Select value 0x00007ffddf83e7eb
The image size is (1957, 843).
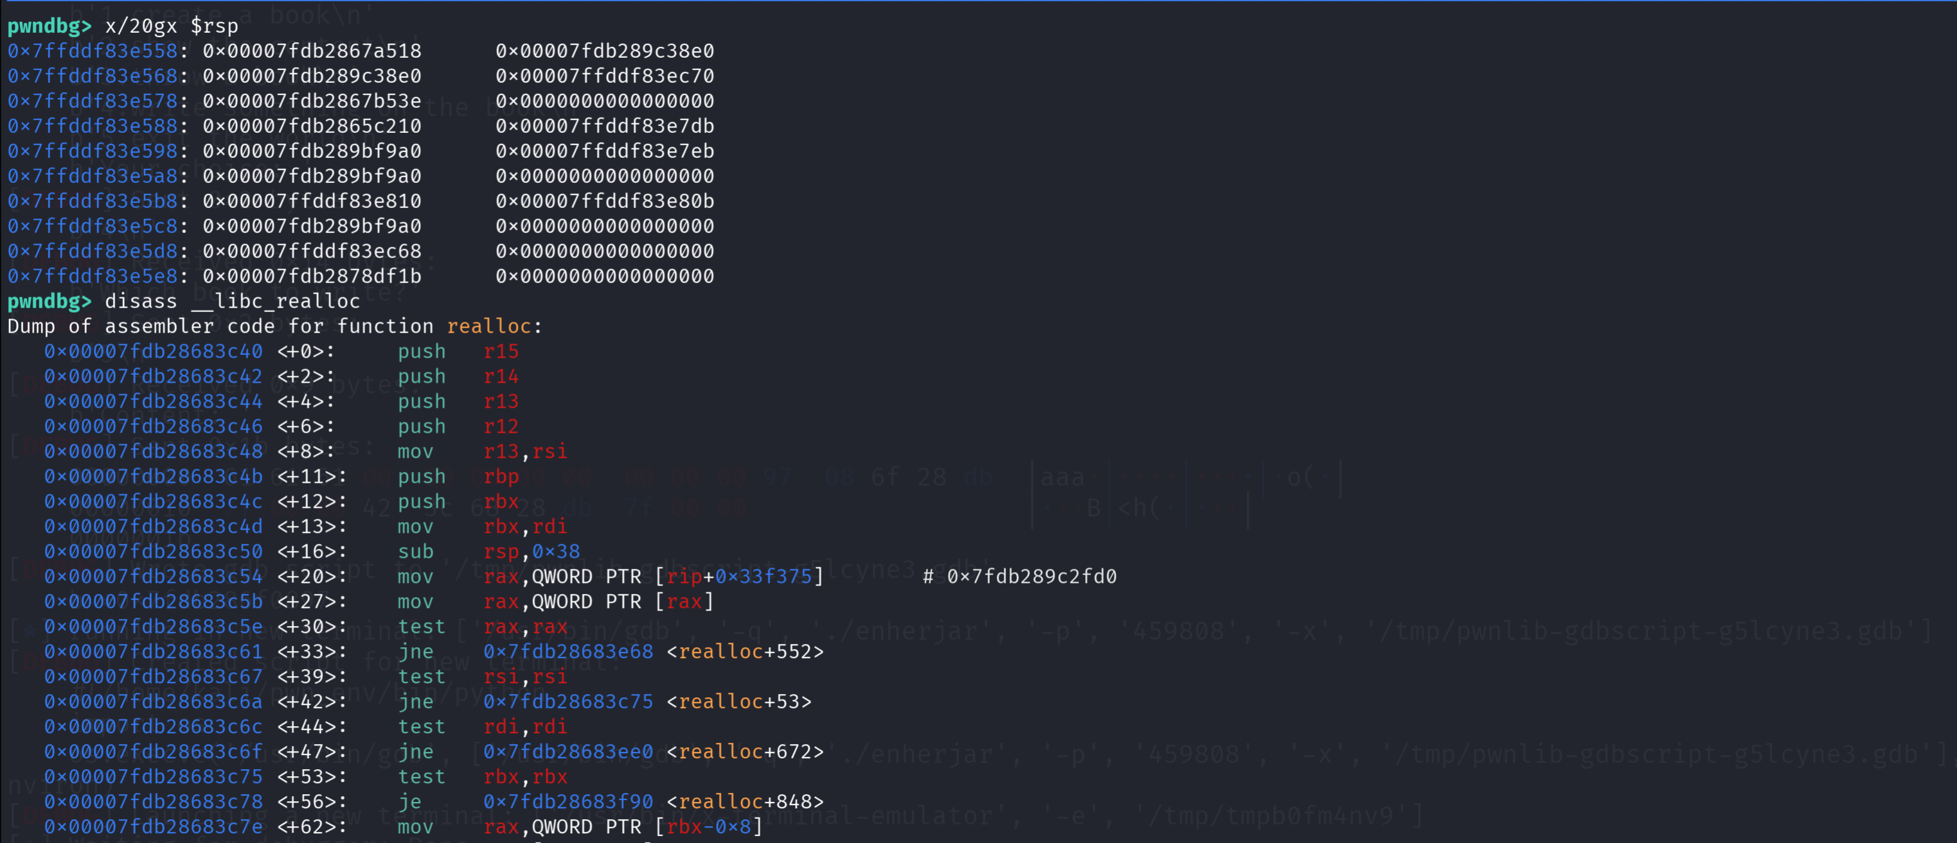point(605,151)
